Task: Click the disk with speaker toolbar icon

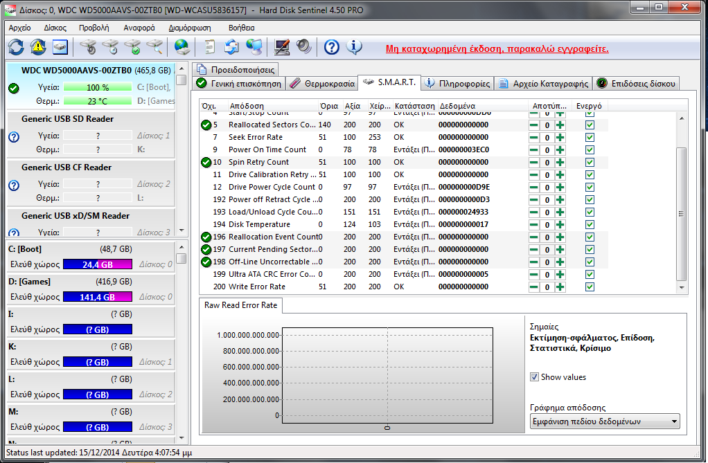Action: 88,47
